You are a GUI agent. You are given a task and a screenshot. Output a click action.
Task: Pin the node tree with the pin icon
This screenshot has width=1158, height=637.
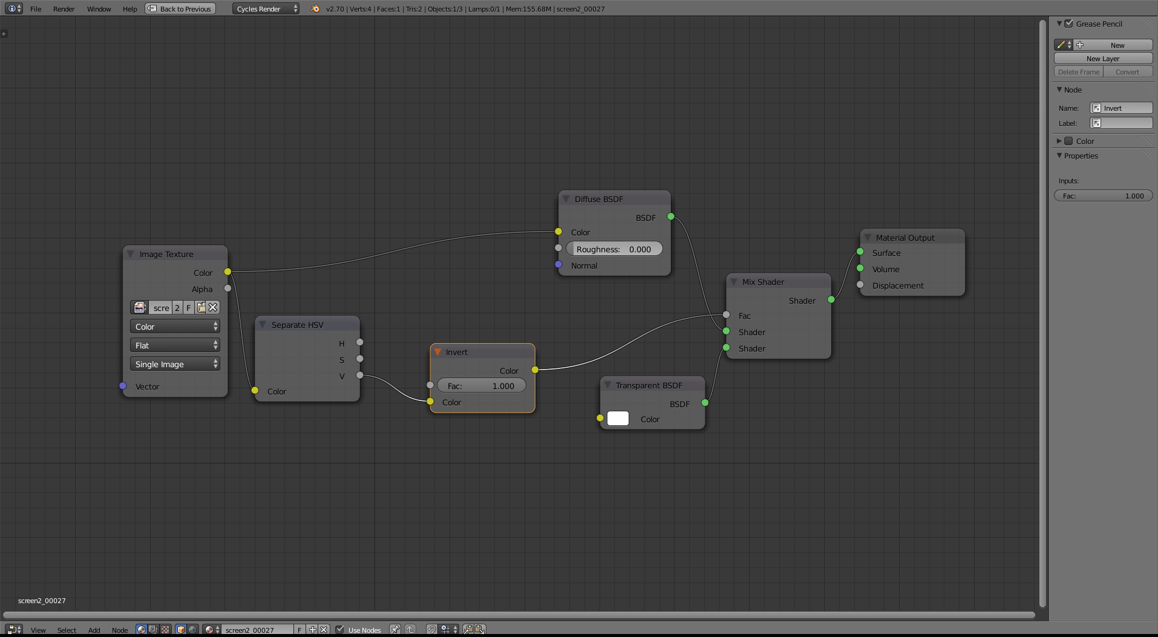pos(394,630)
